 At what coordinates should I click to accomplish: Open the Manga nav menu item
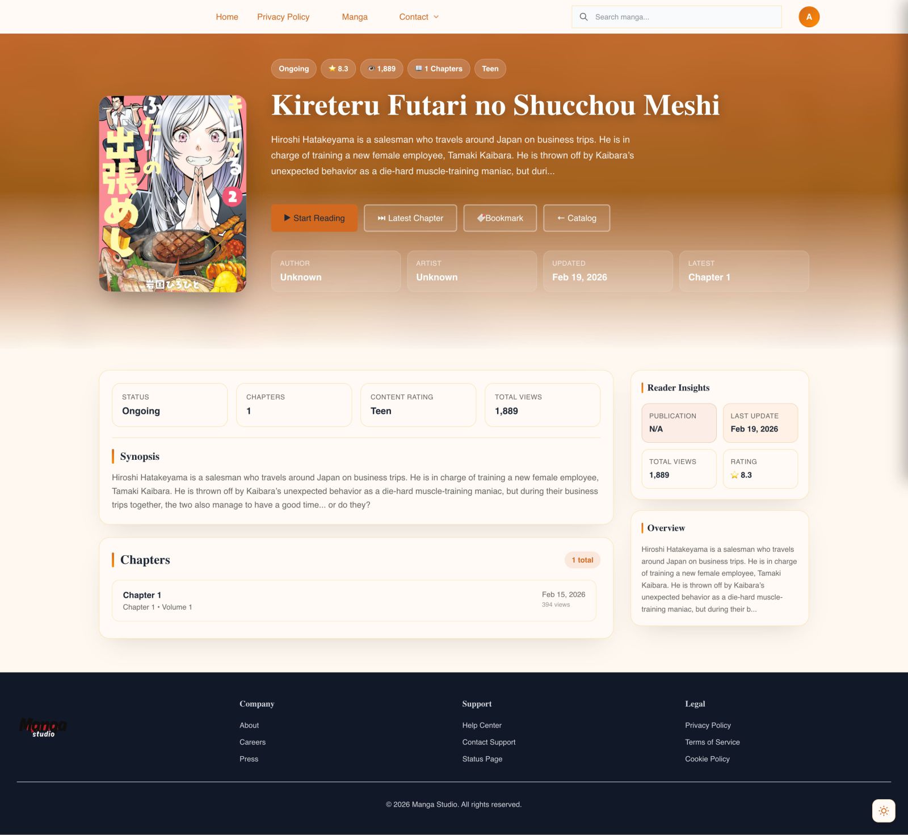355,17
